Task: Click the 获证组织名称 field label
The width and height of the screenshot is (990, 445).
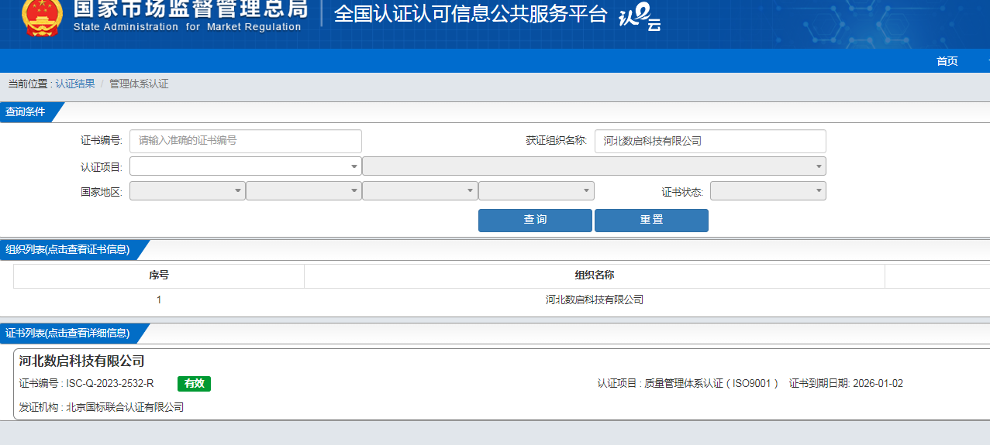Action: (x=557, y=141)
